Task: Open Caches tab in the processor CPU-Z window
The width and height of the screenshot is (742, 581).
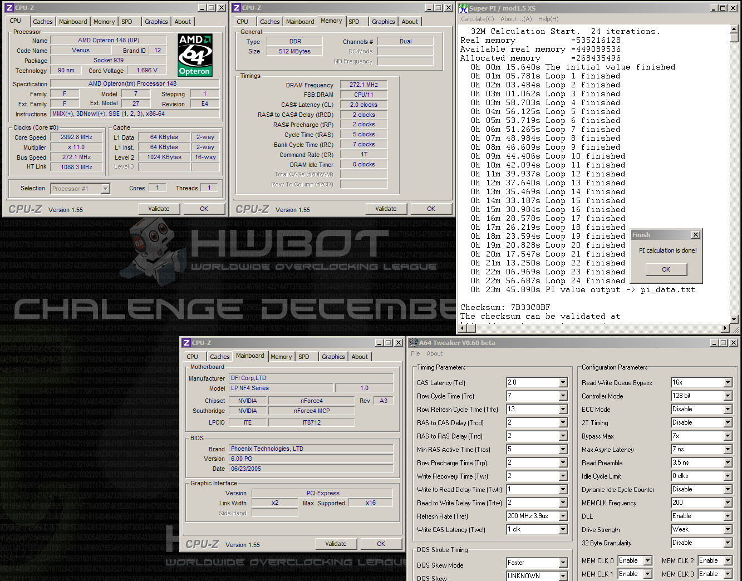Action: (x=43, y=22)
